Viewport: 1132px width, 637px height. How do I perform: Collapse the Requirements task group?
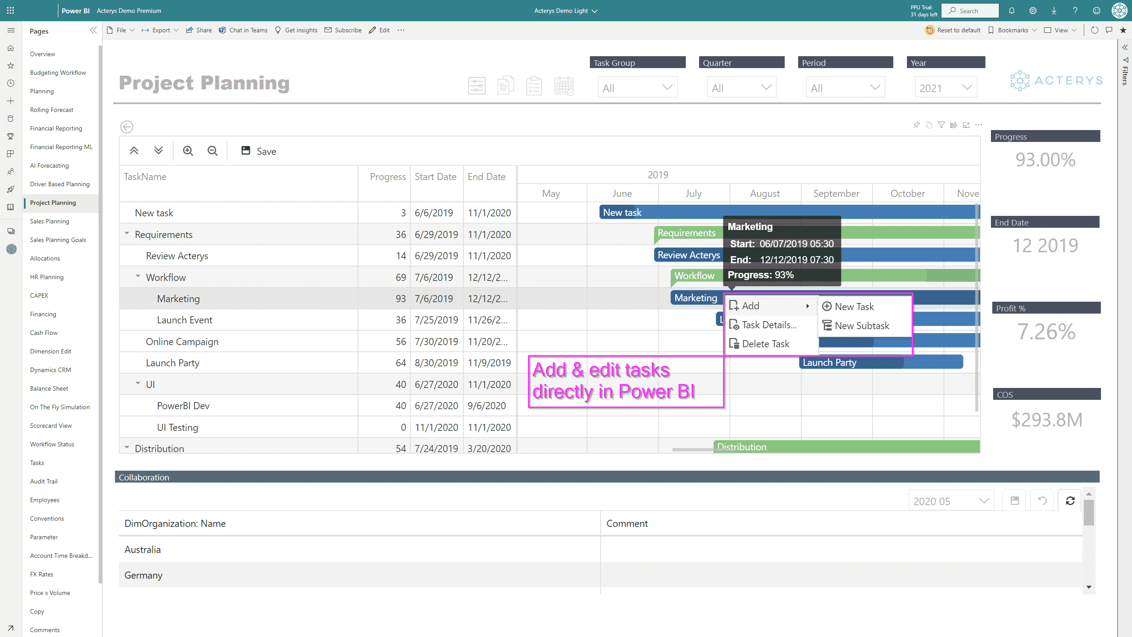point(127,234)
